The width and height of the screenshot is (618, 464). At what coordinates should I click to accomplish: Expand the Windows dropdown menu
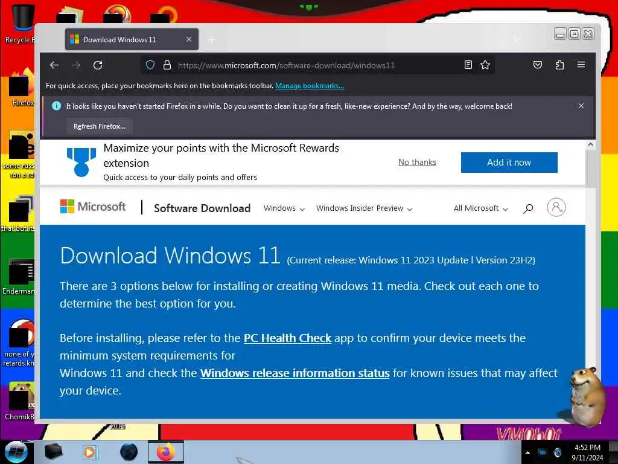(284, 208)
